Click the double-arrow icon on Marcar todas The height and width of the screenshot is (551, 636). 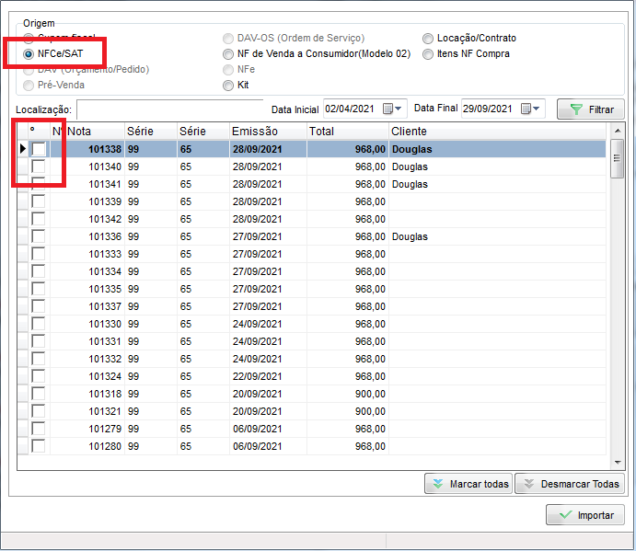click(436, 484)
